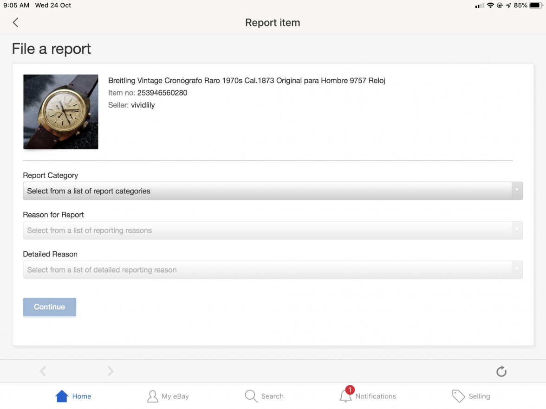Image resolution: width=546 pixels, height=409 pixels.
Task: Open the Detailed Reason dropdown
Action: click(x=273, y=270)
